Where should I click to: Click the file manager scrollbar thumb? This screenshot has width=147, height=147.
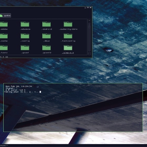point(89,25)
